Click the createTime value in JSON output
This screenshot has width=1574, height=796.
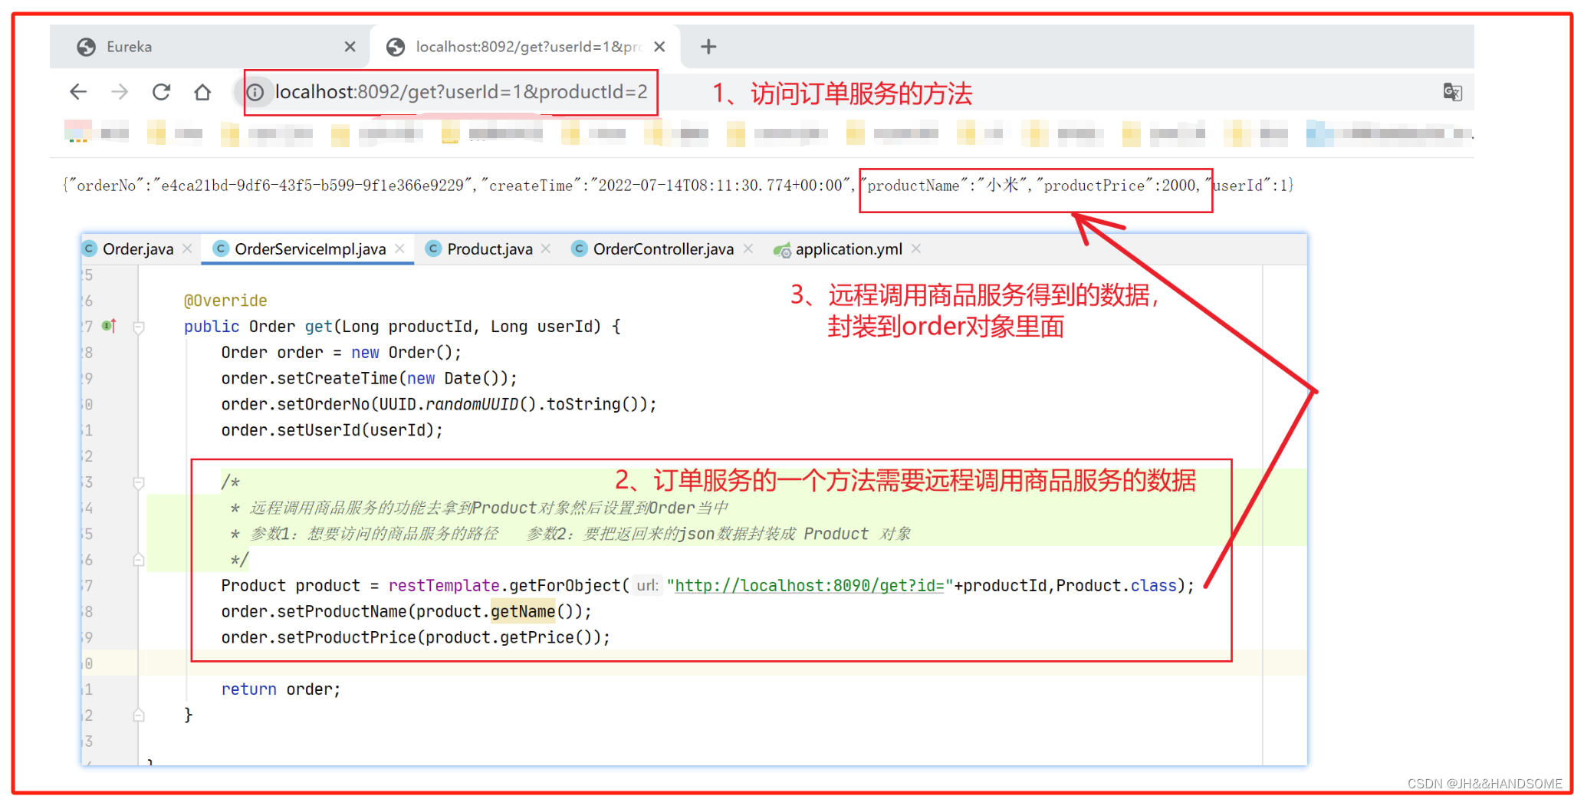click(720, 186)
